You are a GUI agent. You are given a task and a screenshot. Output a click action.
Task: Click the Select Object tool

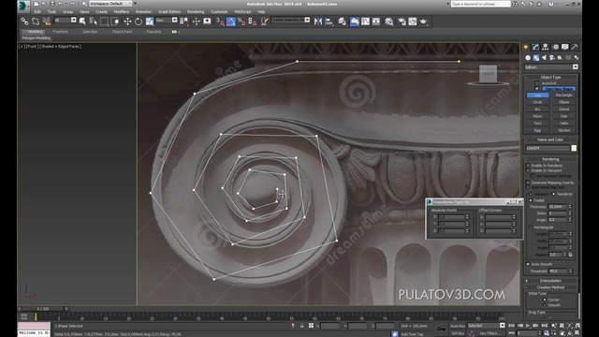82,22
